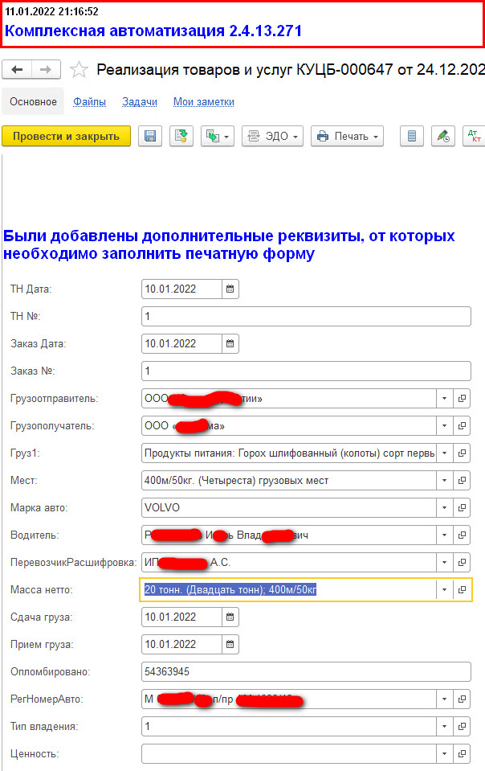Click the Дт/Кт postings icon

point(475,136)
